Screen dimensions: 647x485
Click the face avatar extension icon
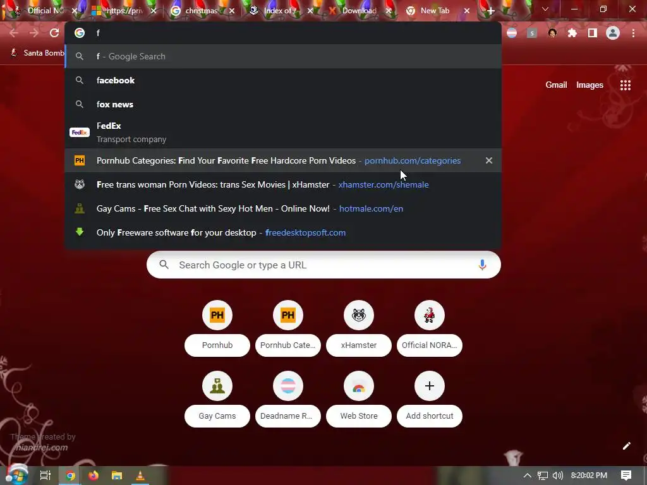tap(552, 33)
